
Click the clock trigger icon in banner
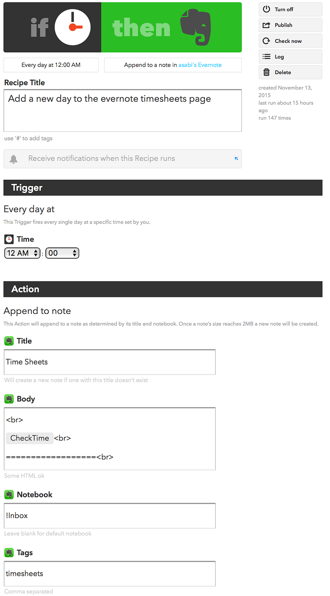click(x=72, y=28)
